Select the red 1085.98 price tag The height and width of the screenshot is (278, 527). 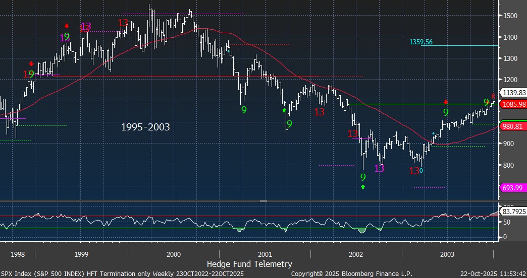[x=514, y=104]
